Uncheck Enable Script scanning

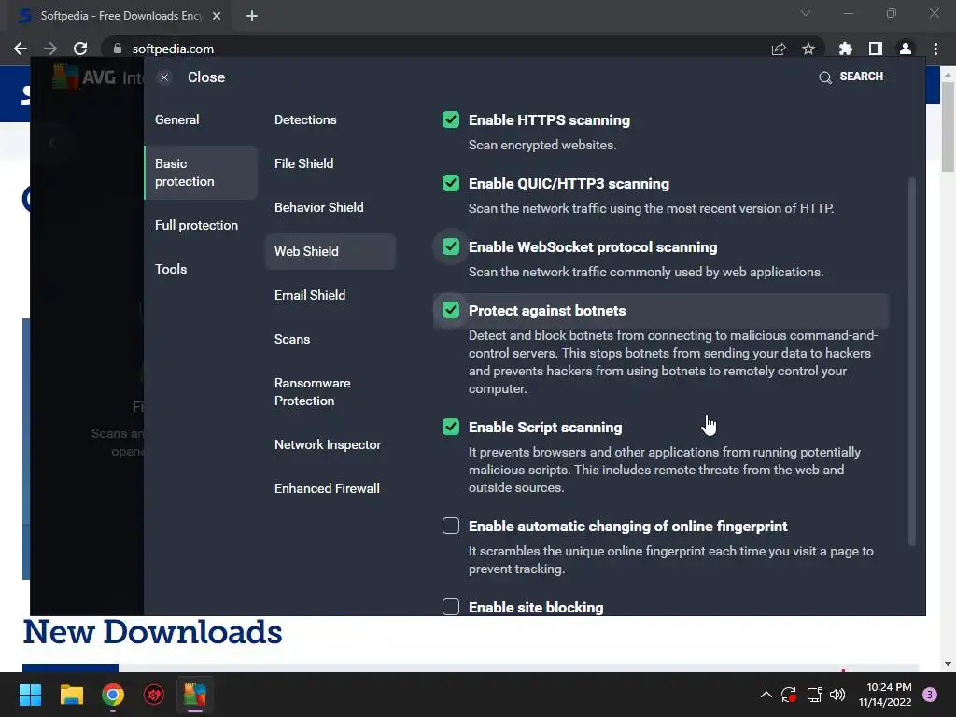coord(451,427)
